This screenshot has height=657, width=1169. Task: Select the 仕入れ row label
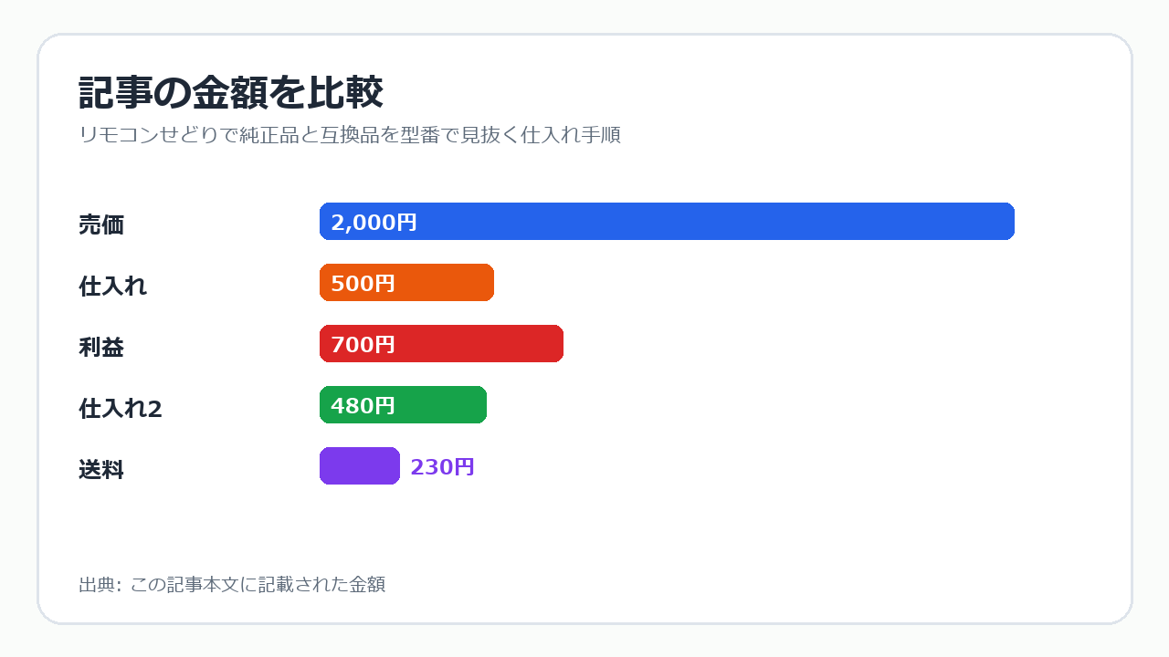tap(112, 286)
